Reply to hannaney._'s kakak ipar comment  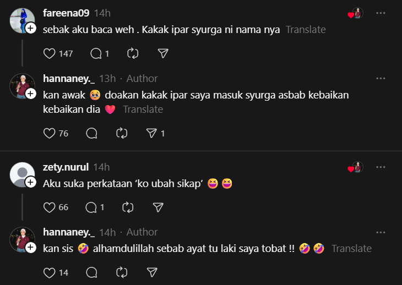92,133
